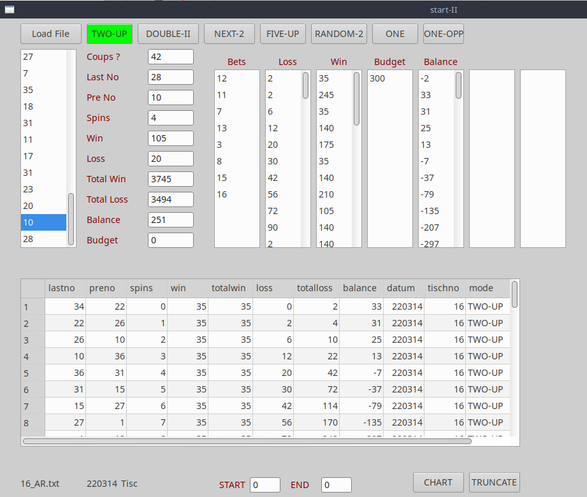Focus the END input field
587x497 pixels.
(336, 485)
